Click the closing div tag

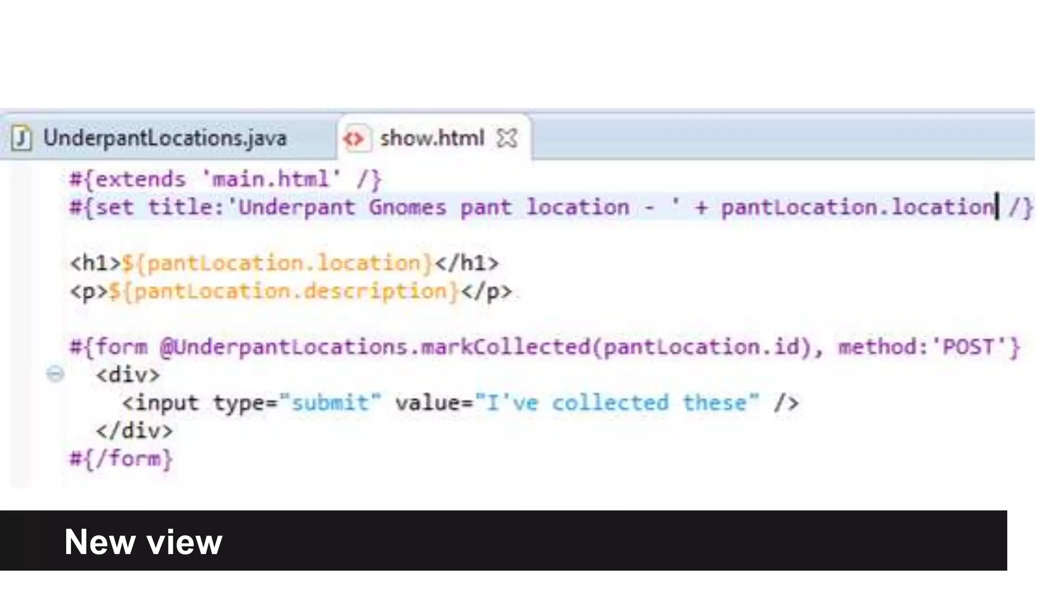pos(134,431)
